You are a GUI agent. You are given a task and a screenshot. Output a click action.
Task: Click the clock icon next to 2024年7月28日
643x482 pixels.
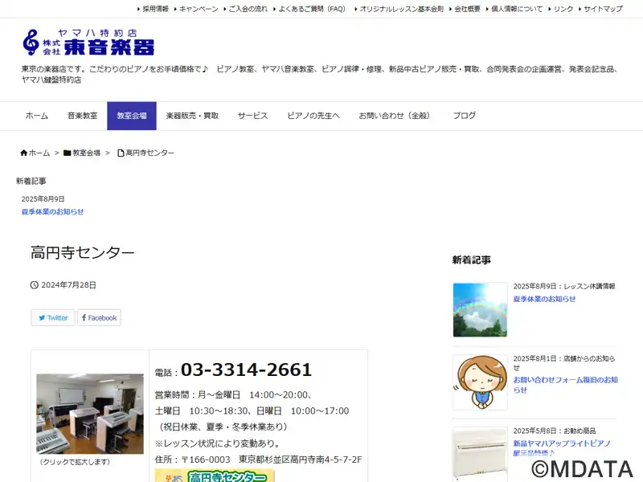pos(35,285)
